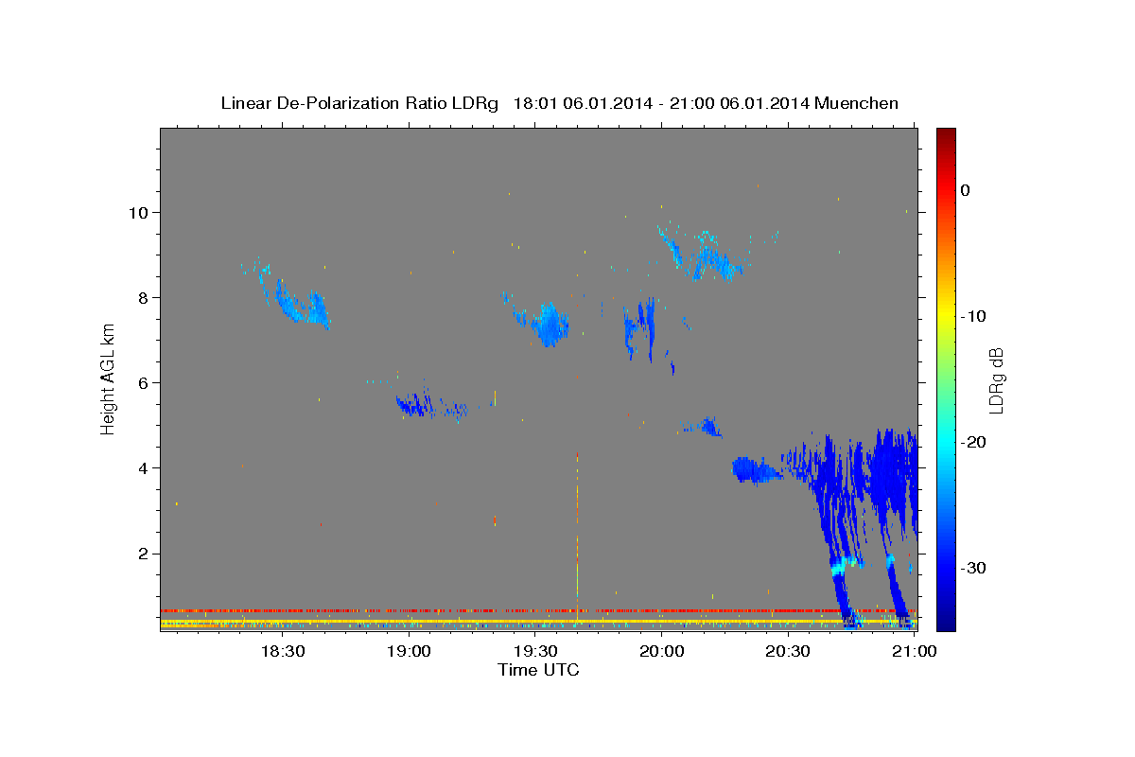The width and height of the screenshot is (1135, 757).
Task: Click the colorbar label -20
Action: point(973,443)
